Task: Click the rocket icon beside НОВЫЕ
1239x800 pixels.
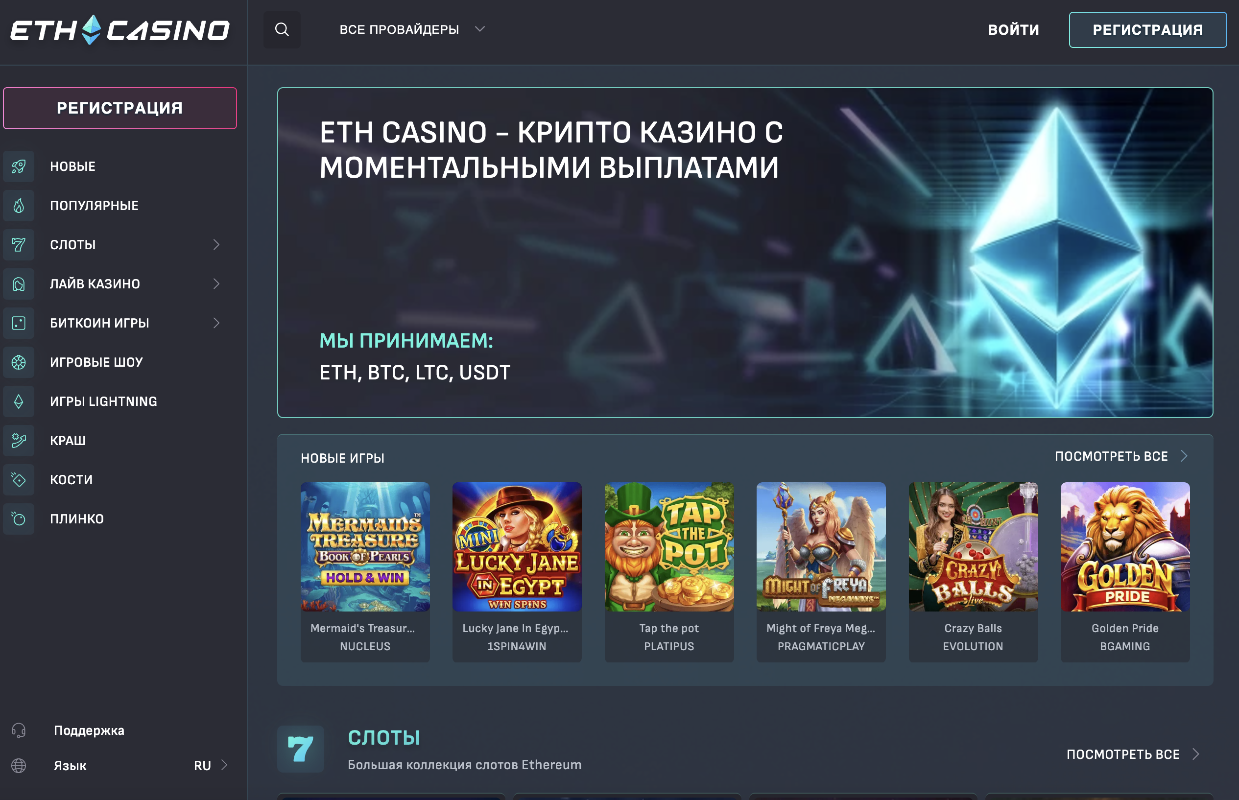Action: pos(19,166)
